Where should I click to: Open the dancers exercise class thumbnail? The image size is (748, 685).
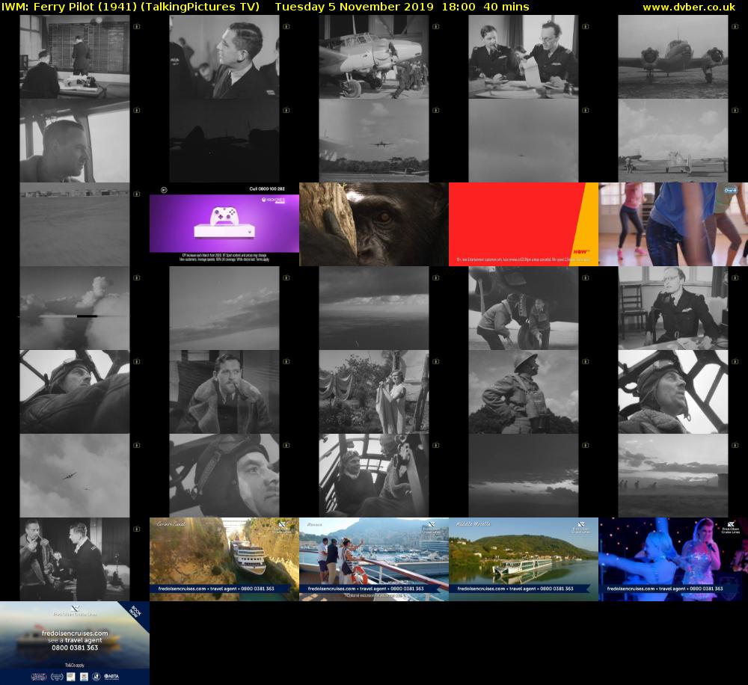coord(673,224)
